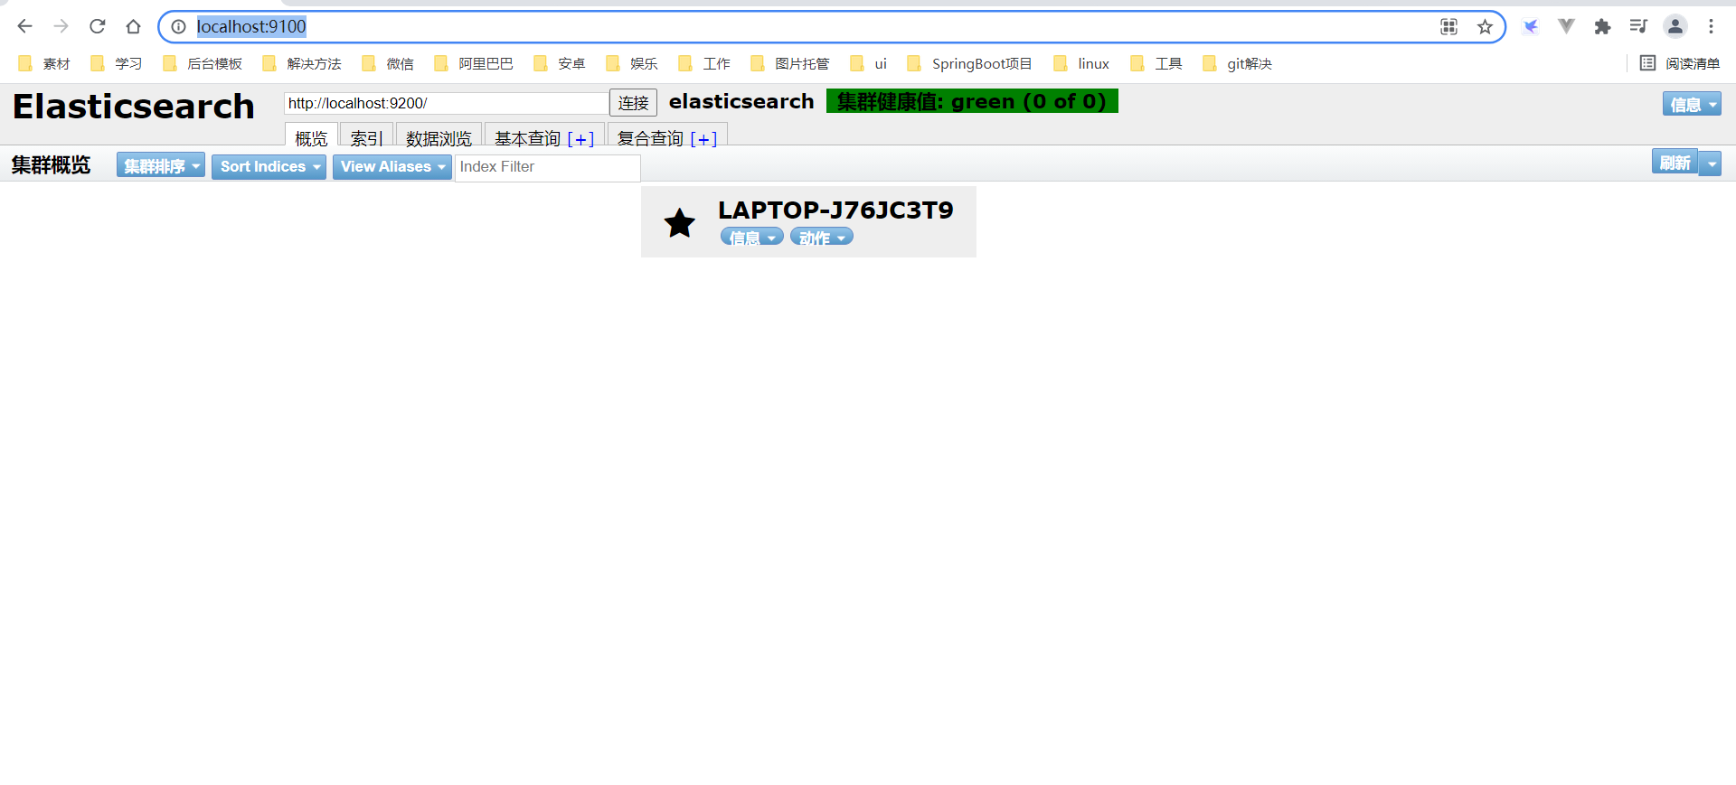1736x785 pixels.
Task: Open the git解决 bookmark folder
Action: click(x=1238, y=63)
